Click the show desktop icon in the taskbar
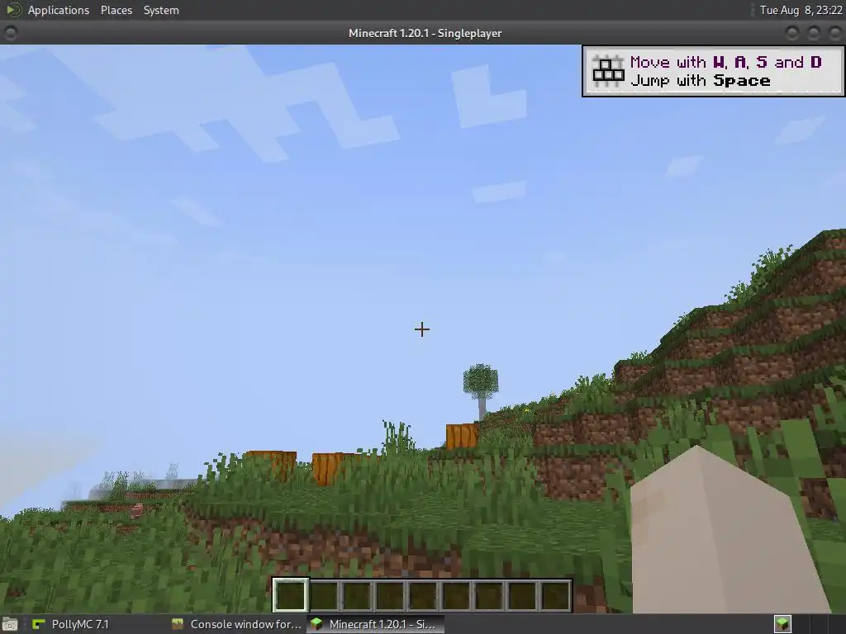 pos(10,624)
